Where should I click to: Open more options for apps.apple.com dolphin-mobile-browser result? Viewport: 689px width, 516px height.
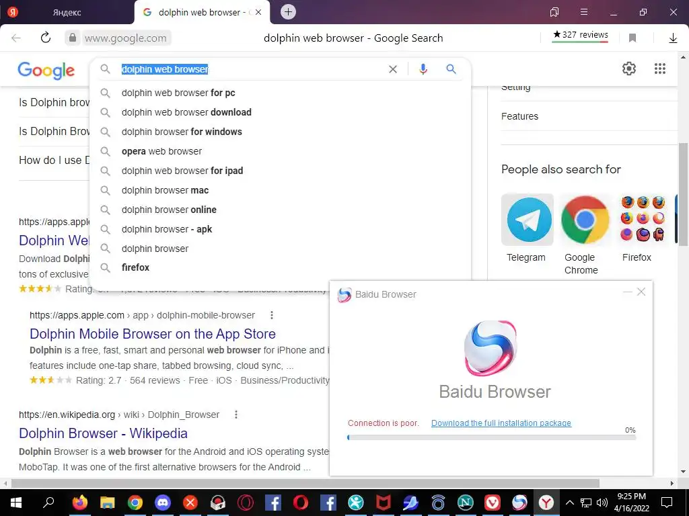pyautogui.click(x=272, y=315)
